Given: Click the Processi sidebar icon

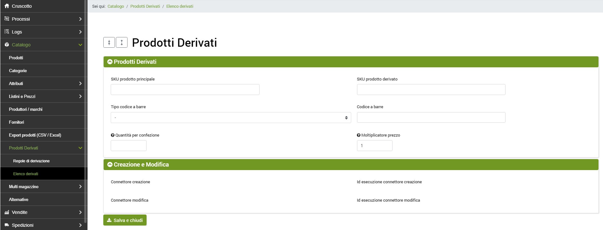Looking at the screenshot, I should 7,19.
